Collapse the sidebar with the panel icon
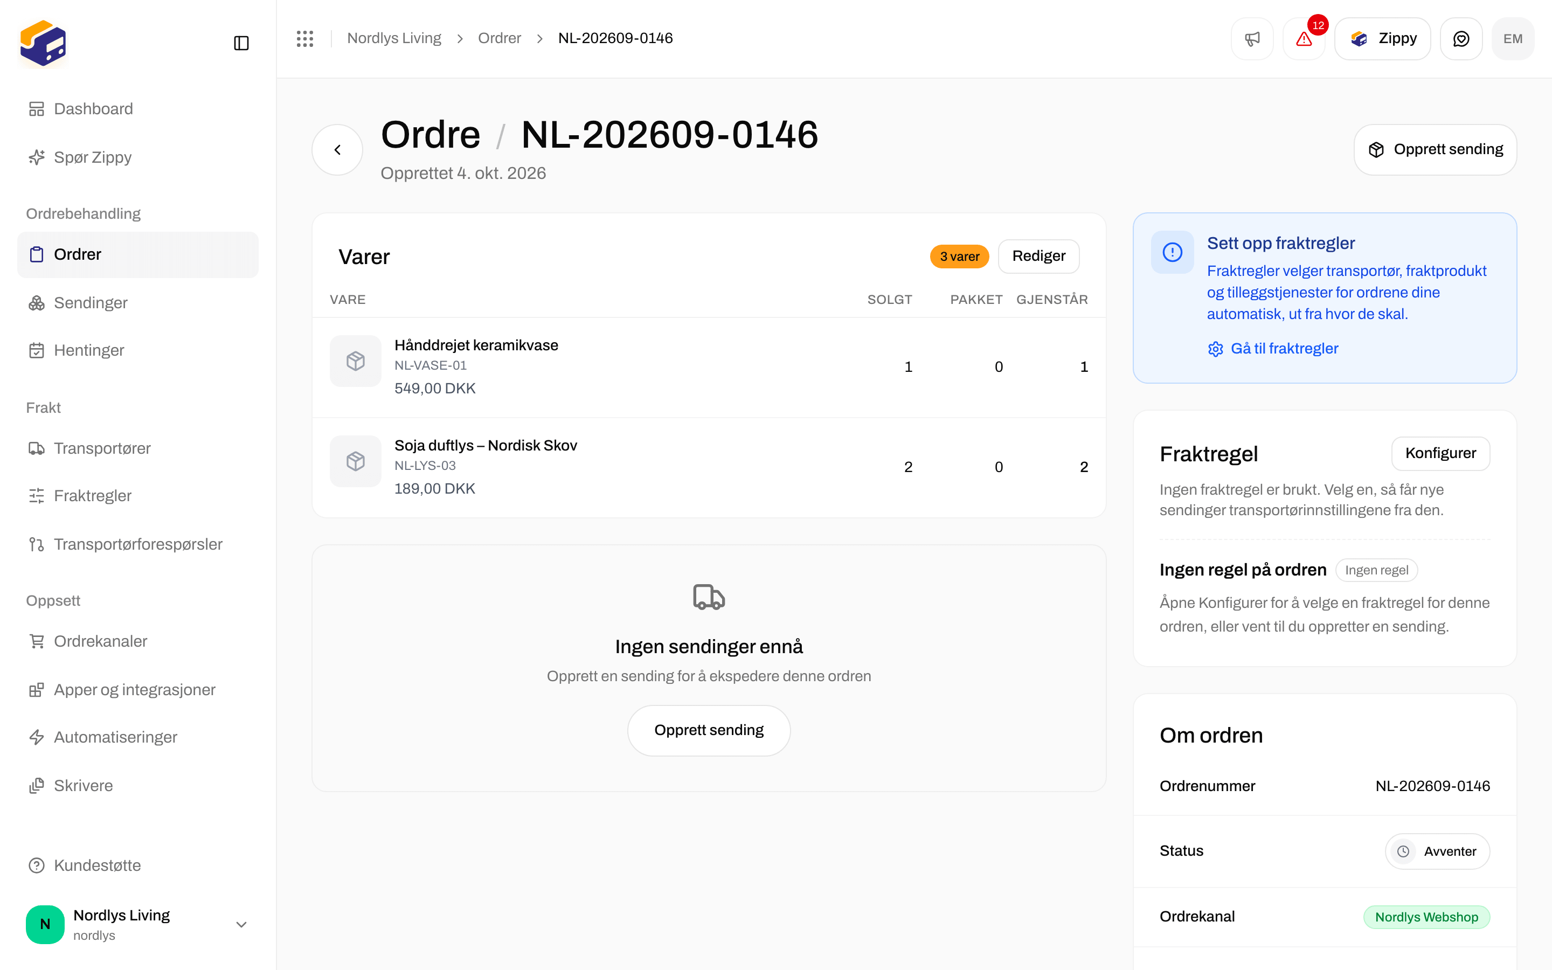 pyautogui.click(x=241, y=43)
